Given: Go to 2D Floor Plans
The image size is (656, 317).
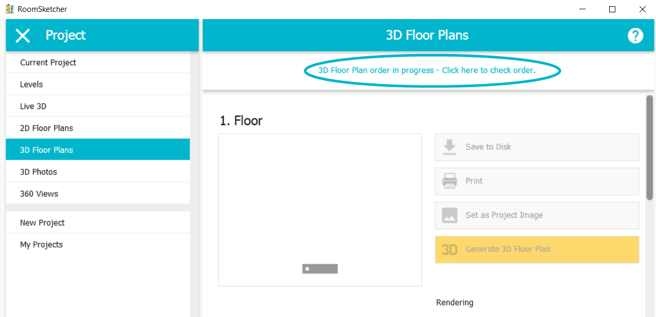Looking at the screenshot, I should 98,128.
